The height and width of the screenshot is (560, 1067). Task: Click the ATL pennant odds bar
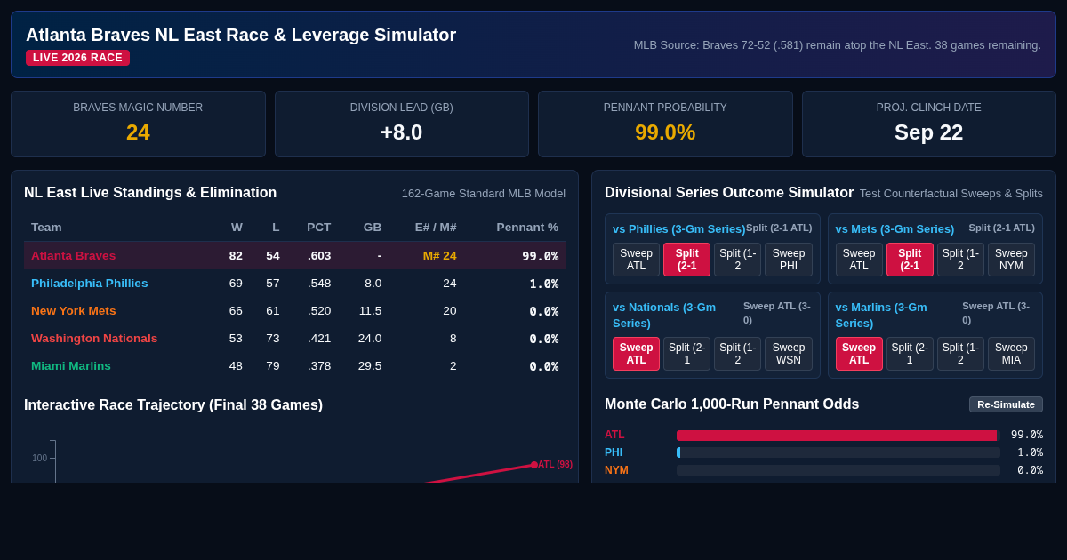(838, 436)
